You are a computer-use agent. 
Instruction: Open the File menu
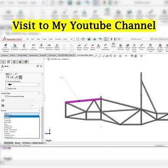tap(28, 39)
